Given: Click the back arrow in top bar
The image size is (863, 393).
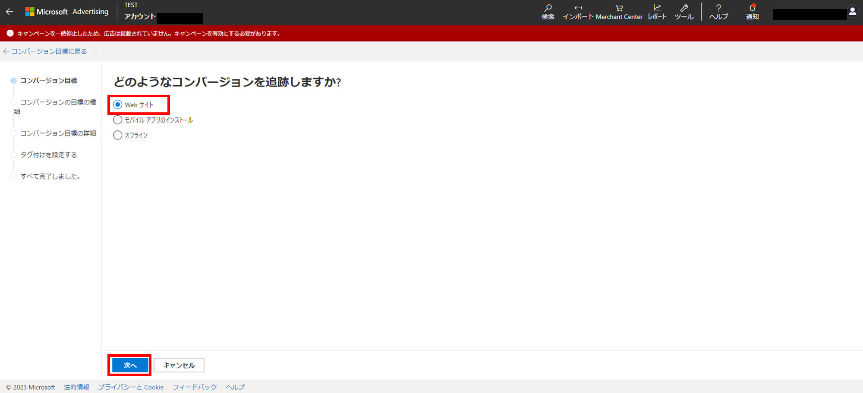Looking at the screenshot, I should [x=9, y=12].
